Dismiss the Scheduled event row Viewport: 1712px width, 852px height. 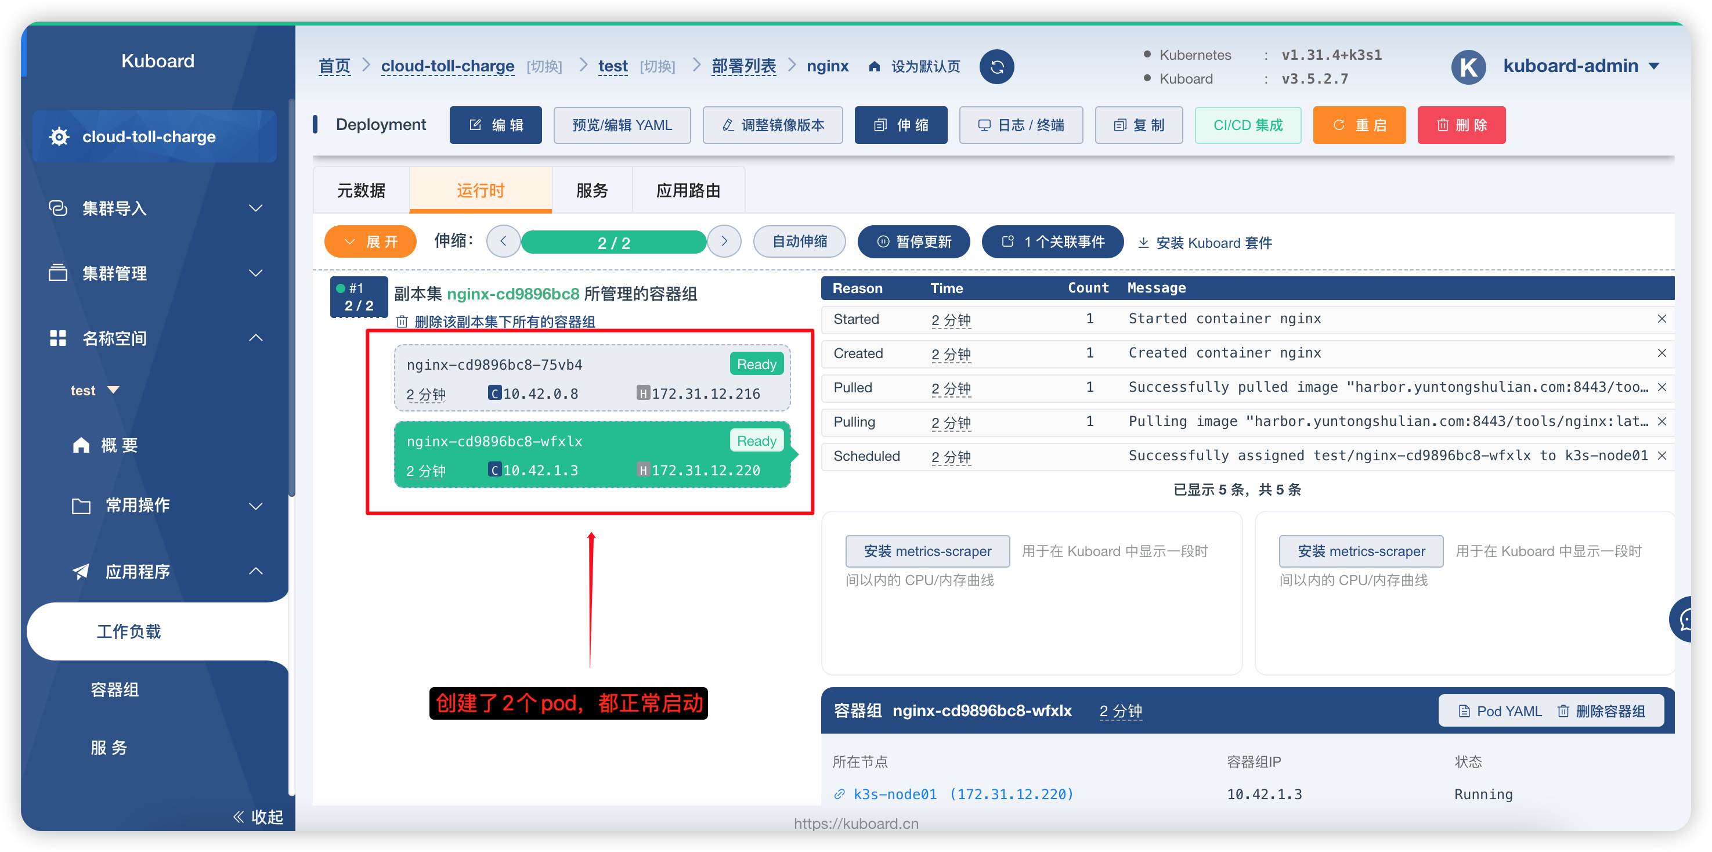[x=1662, y=456]
